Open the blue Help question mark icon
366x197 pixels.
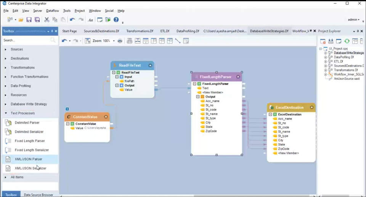click(116, 19)
